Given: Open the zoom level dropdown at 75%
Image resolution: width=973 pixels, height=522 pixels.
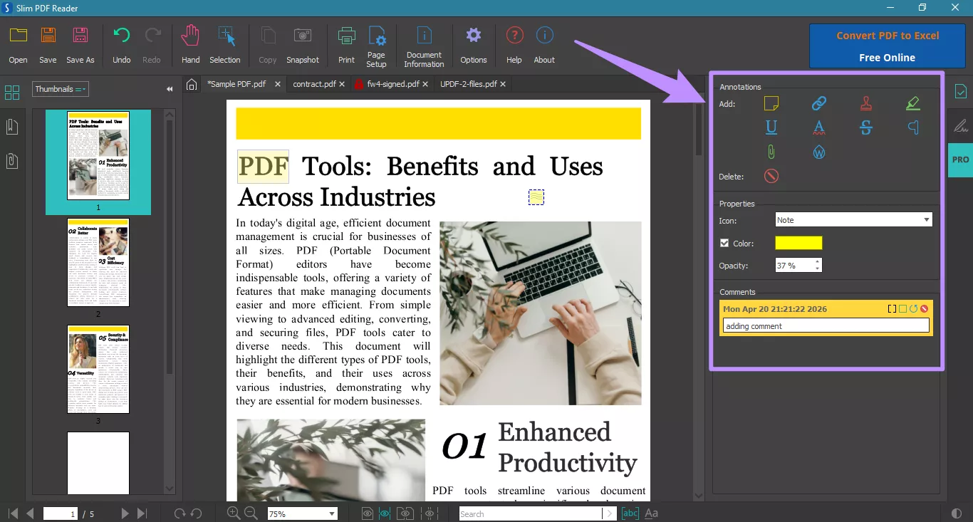Looking at the screenshot, I should click(x=302, y=513).
